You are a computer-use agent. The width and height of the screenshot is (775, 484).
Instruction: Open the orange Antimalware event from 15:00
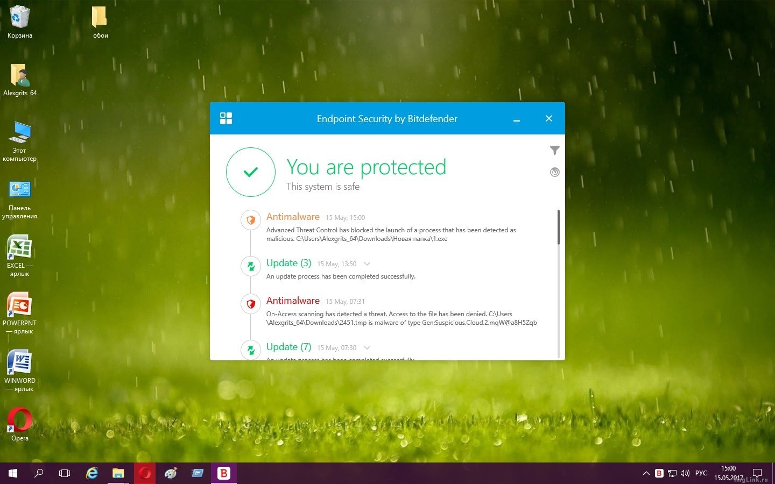point(293,217)
